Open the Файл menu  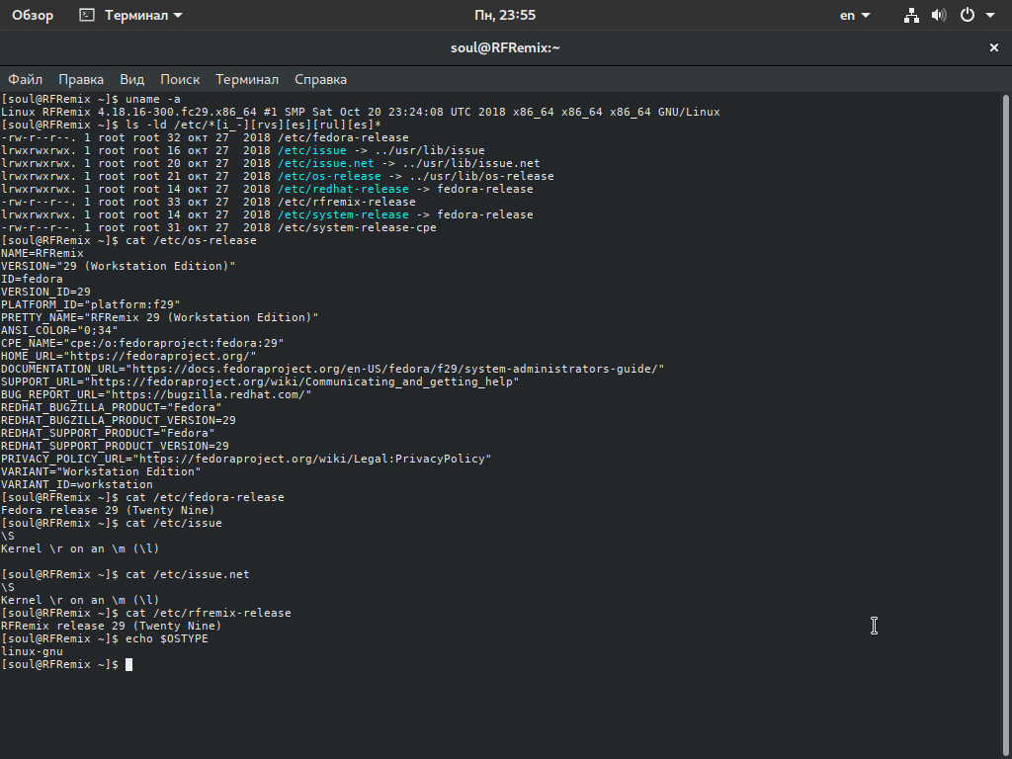point(25,79)
